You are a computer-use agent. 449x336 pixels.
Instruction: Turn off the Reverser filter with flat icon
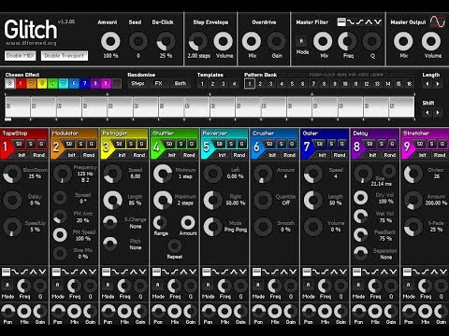(x=207, y=272)
